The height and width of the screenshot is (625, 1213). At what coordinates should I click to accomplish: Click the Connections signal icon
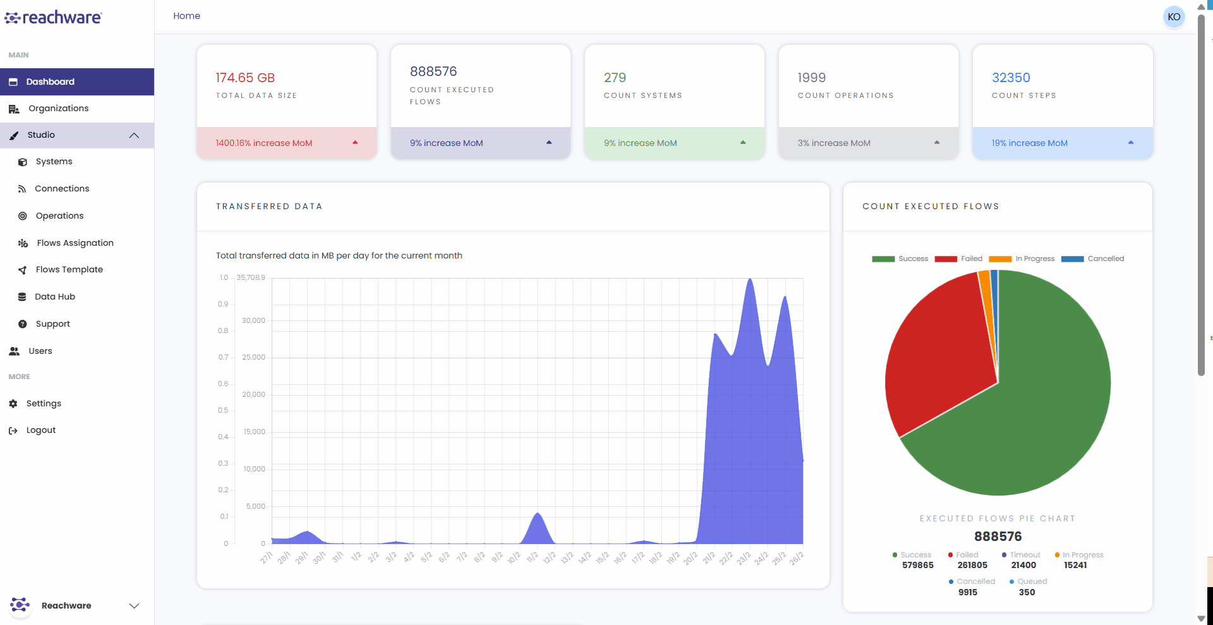[x=22, y=189]
